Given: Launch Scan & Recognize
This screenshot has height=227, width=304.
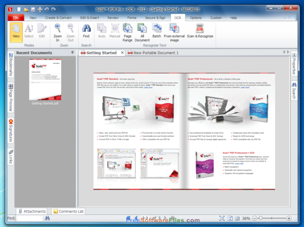Looking at the screenshot, I should 200,31.
